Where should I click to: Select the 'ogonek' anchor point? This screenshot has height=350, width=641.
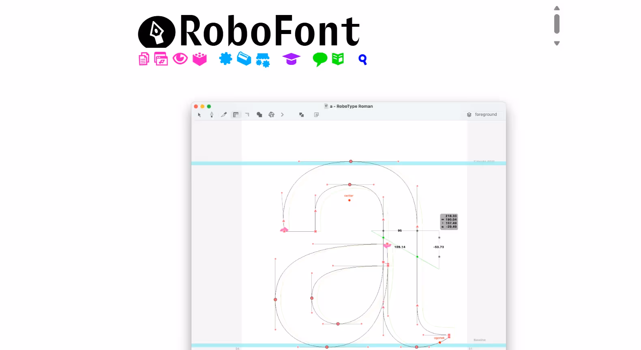click(x=440, y=342)
